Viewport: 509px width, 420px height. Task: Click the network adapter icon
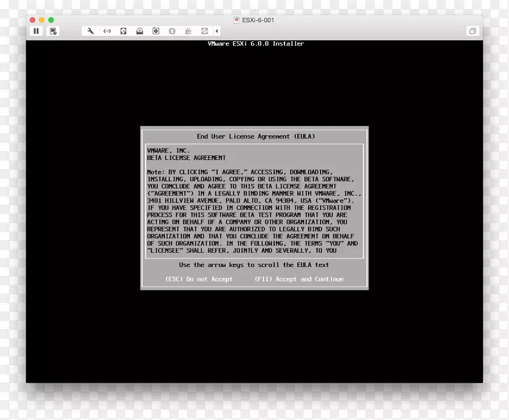coord(107,30)
